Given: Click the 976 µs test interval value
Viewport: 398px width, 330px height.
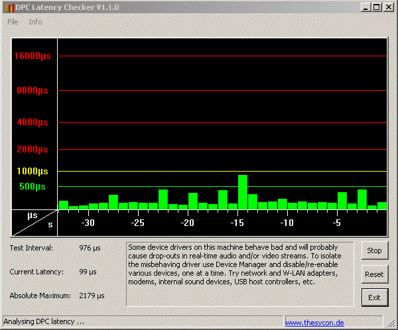Looking at the screenshot, I should pyautogui.click(x=90, y=248).
